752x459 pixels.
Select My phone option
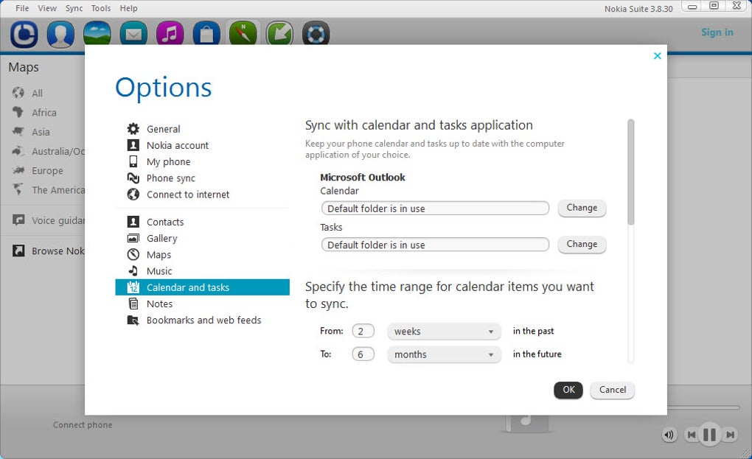click(x=202, y=161)
